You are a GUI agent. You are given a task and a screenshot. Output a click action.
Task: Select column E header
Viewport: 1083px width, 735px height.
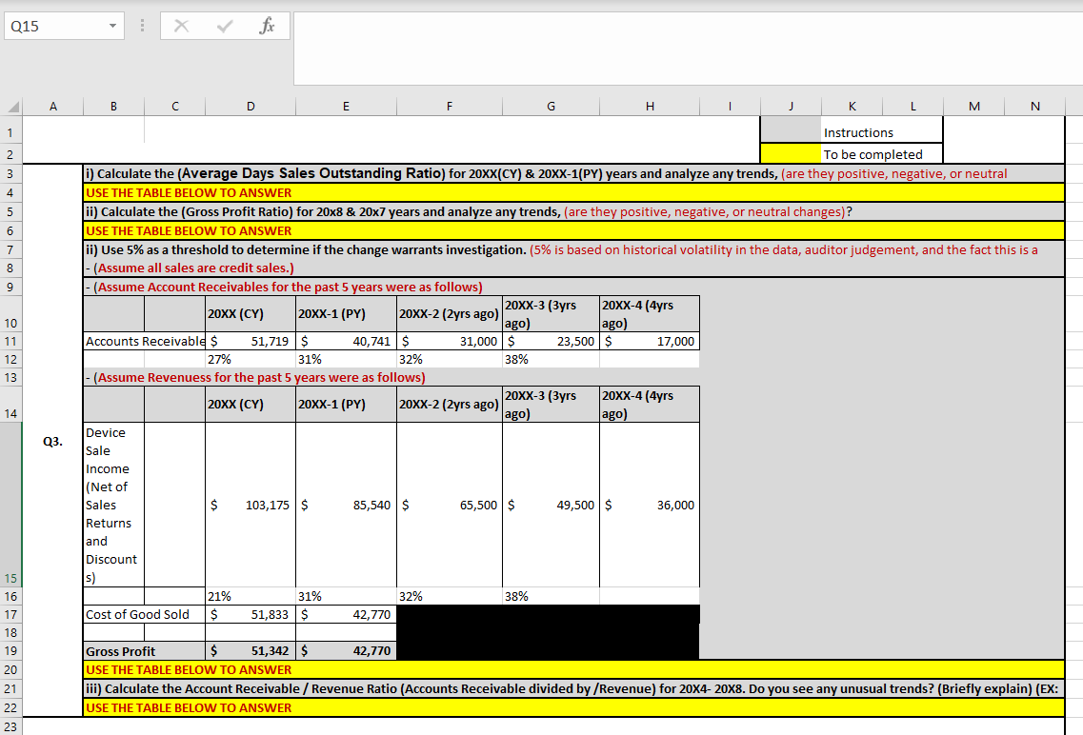pos(346,107)
